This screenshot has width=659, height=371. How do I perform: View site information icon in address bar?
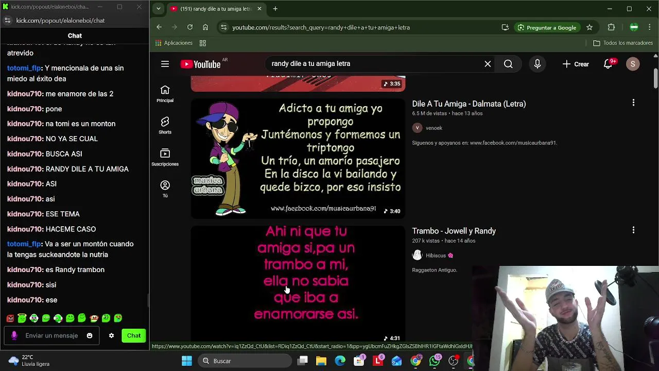coord(223,27)
